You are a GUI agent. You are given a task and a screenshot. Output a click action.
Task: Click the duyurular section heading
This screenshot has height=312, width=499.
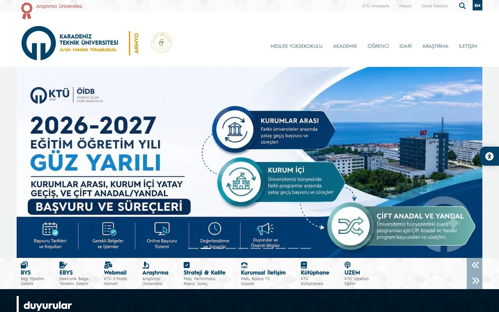point(48,305)
